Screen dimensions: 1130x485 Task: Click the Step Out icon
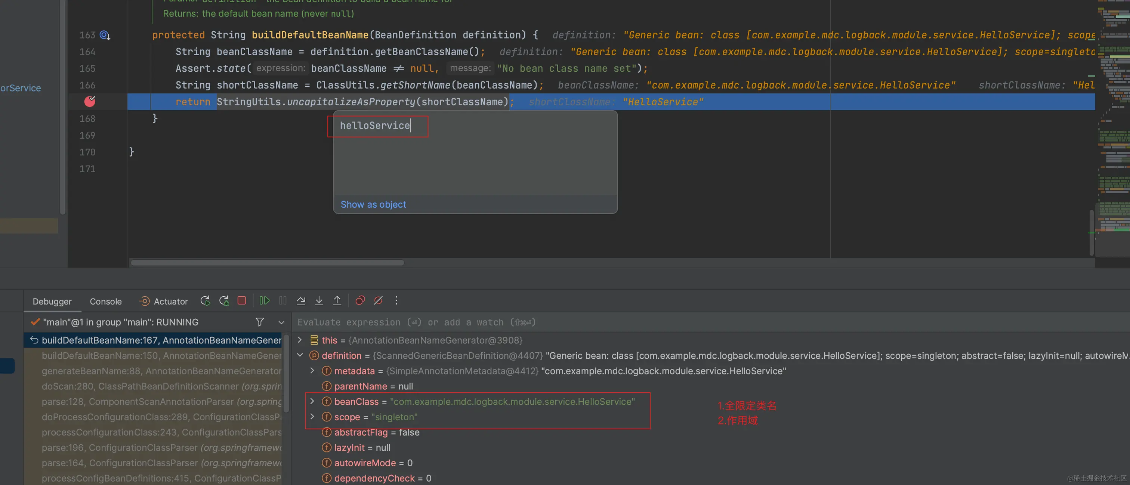(x=337, y=301)
